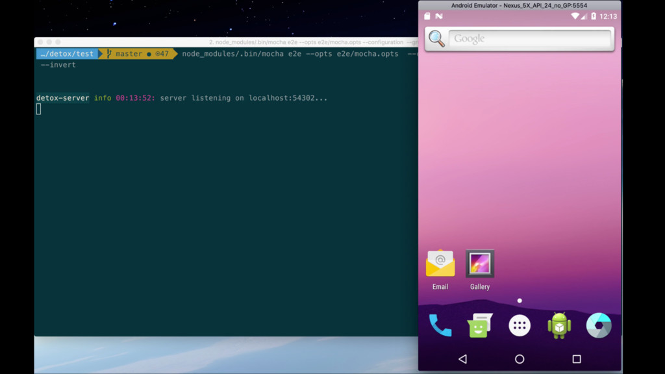Viewport: 665px width, 374px height.
Task: Tap the recent apps square button
Action: 576,359
